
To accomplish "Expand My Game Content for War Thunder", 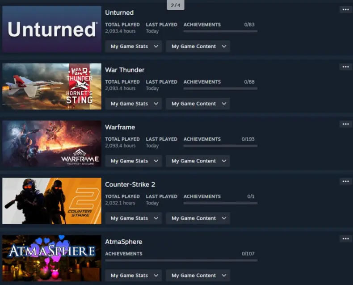I will point(198,104).
